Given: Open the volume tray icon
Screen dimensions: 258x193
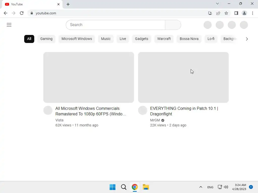Looking at the screenshot, I should point(226,187).
